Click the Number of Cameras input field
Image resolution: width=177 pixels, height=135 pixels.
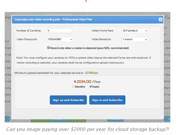tap(59, 31)
